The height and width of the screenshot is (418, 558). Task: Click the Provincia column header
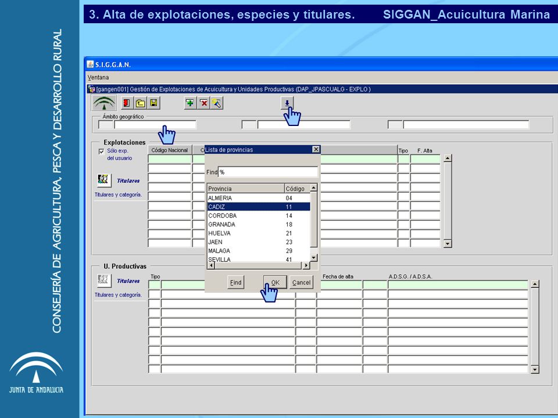tap(245, 188)
